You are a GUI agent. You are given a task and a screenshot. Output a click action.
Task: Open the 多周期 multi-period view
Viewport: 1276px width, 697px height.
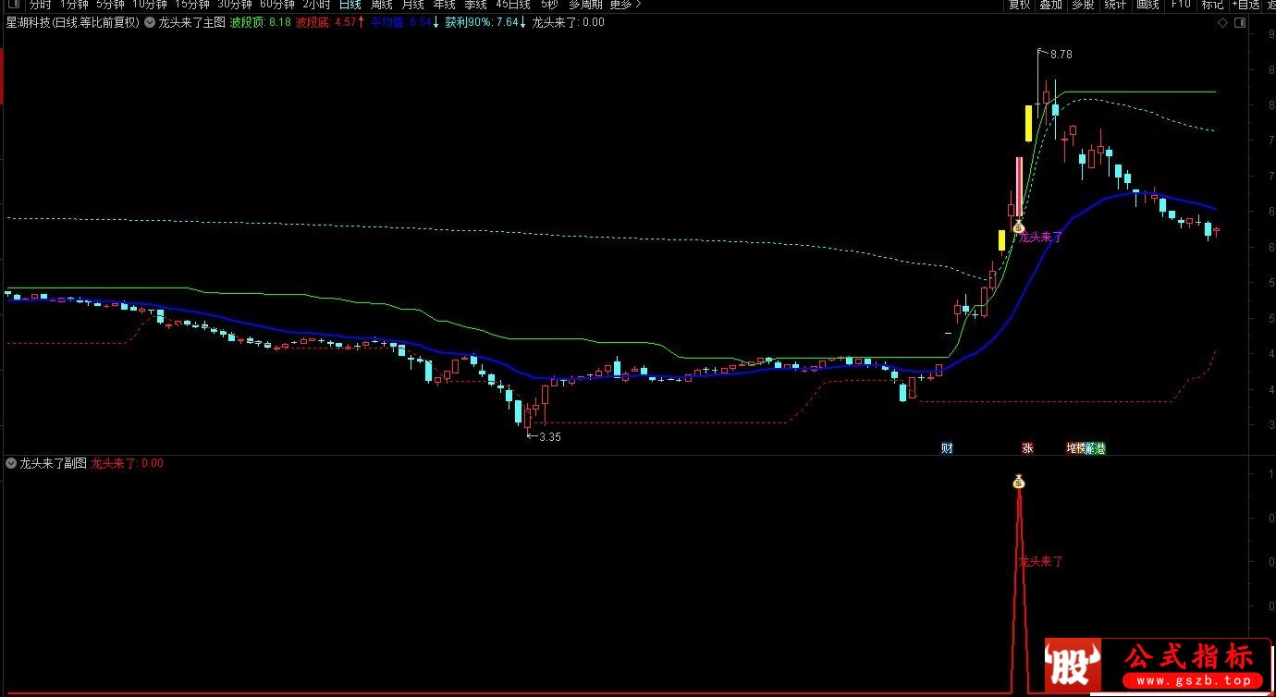click(585, 5)
